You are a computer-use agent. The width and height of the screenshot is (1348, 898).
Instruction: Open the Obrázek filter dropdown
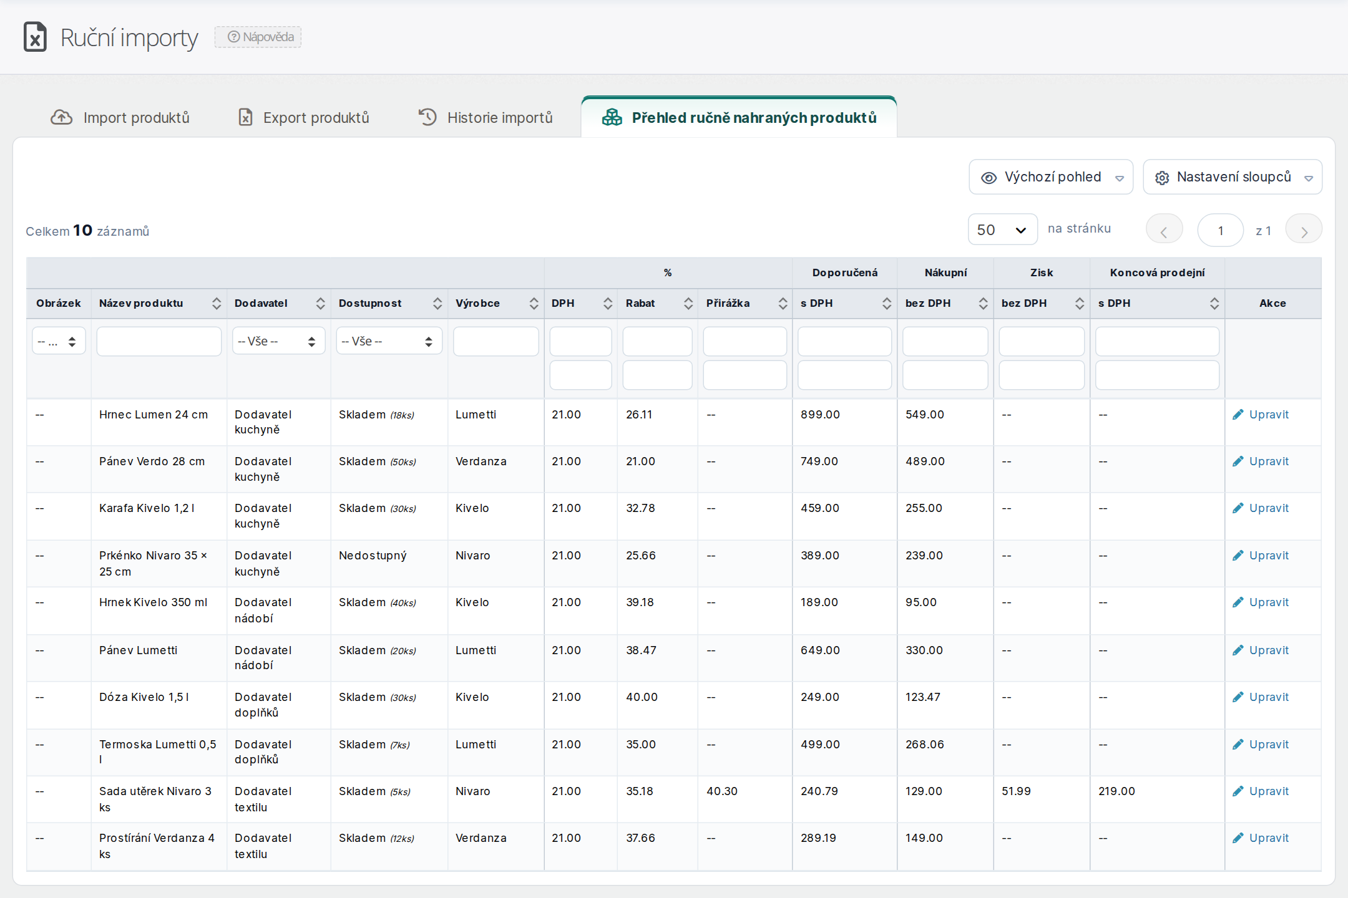pyautogui.click(x=59, y=341)
